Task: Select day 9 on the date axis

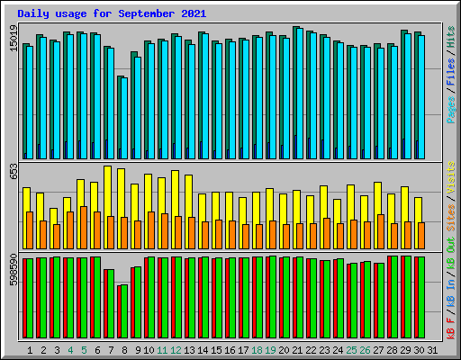Action: (138, 350)
